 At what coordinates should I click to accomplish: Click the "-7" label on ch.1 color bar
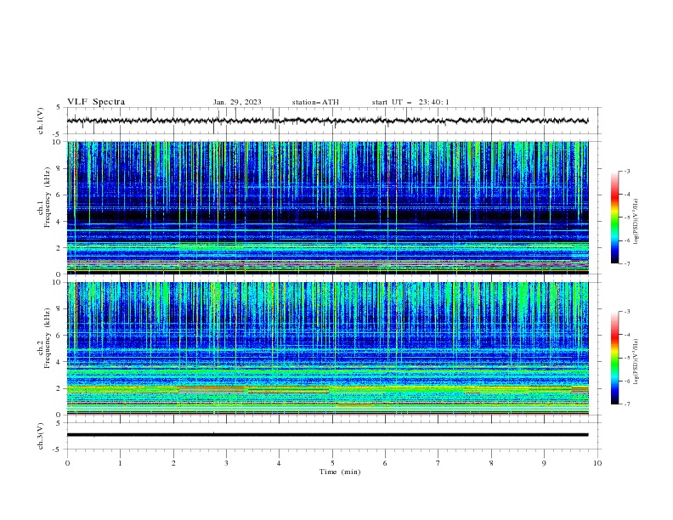click(x=627, y=263)
